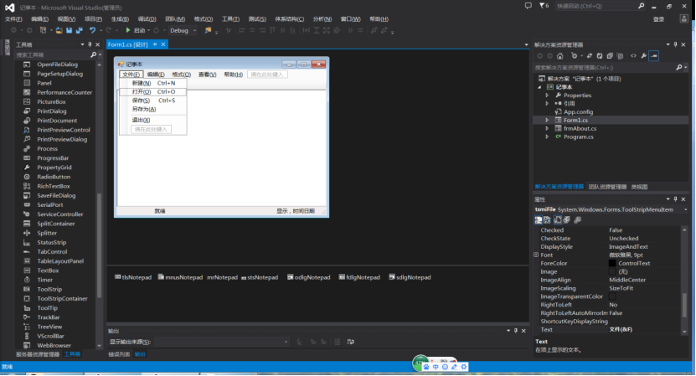Click the Solution Explorer search magnifier icon
Image resolution: width=696 pixels, height=376 pixels.
tap(678, 68)
